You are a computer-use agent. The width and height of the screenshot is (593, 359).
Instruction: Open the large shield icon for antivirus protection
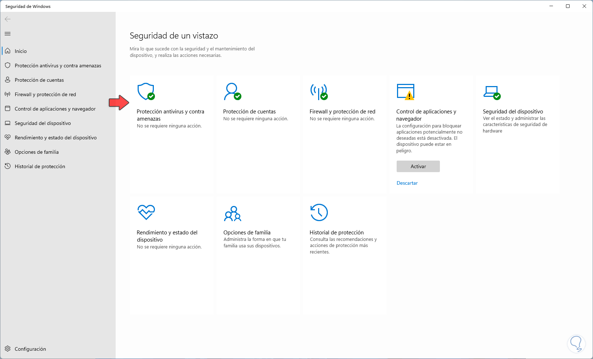tap(146, 91)
